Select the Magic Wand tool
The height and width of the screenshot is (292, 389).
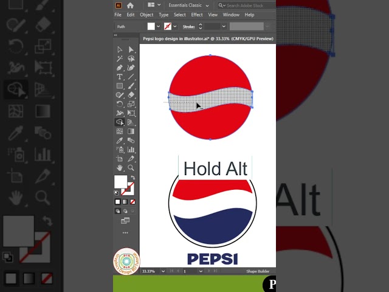click(x=120, y=58)
